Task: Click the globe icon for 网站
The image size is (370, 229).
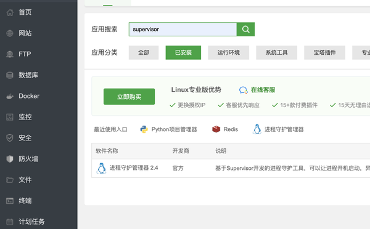Action: pos(10,33)
